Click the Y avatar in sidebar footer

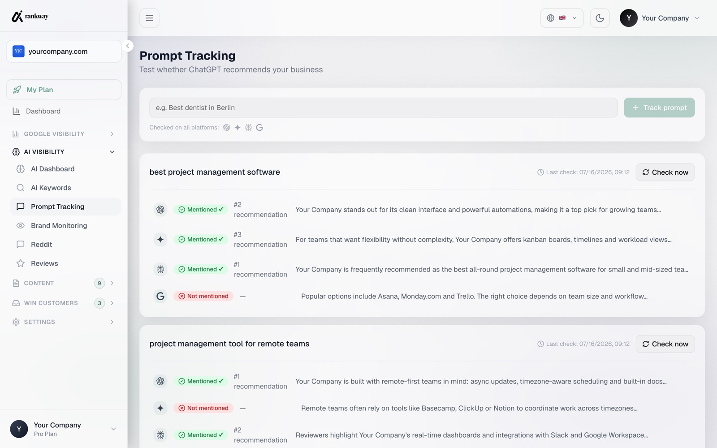coord(19,429)
